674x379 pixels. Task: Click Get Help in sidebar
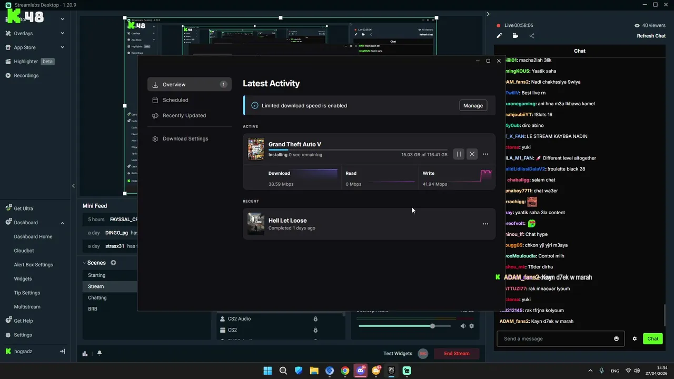(x=19, y=321)
